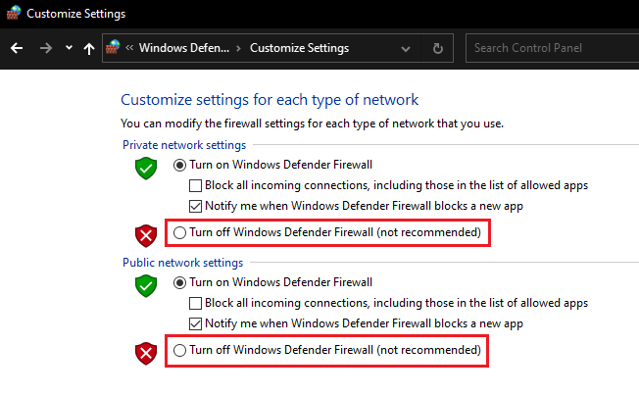Enable Block all incoming connections for Public network
The height and width of the screenshot is (395, 639).
[x=196, y=303]
